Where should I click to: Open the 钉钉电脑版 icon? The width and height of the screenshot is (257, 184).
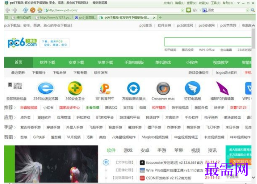(x=193, y=88)
